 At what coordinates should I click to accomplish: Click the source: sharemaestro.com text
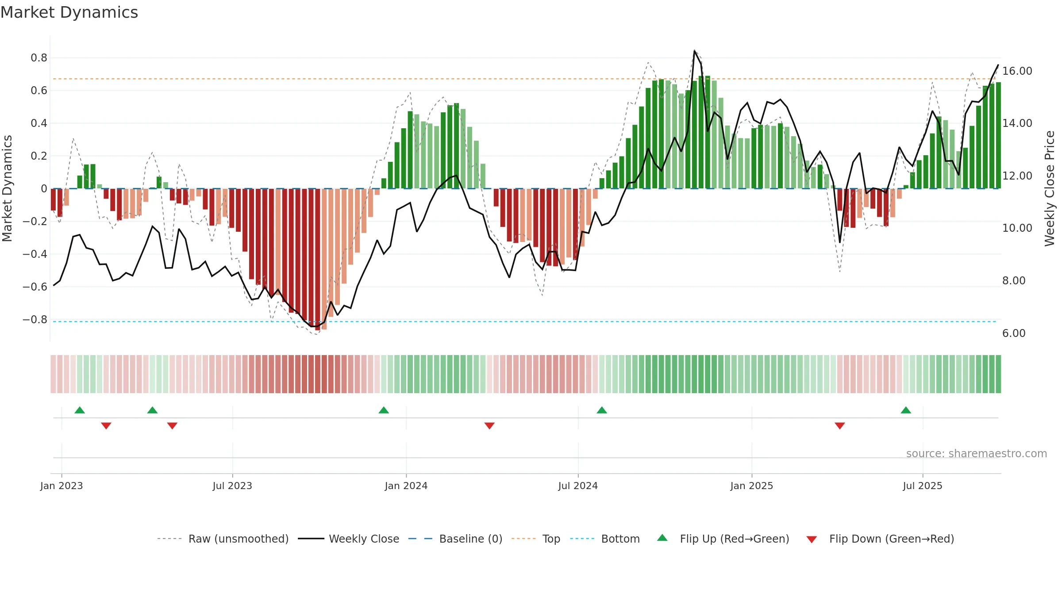pyautogui.click(x=977, y=453)
